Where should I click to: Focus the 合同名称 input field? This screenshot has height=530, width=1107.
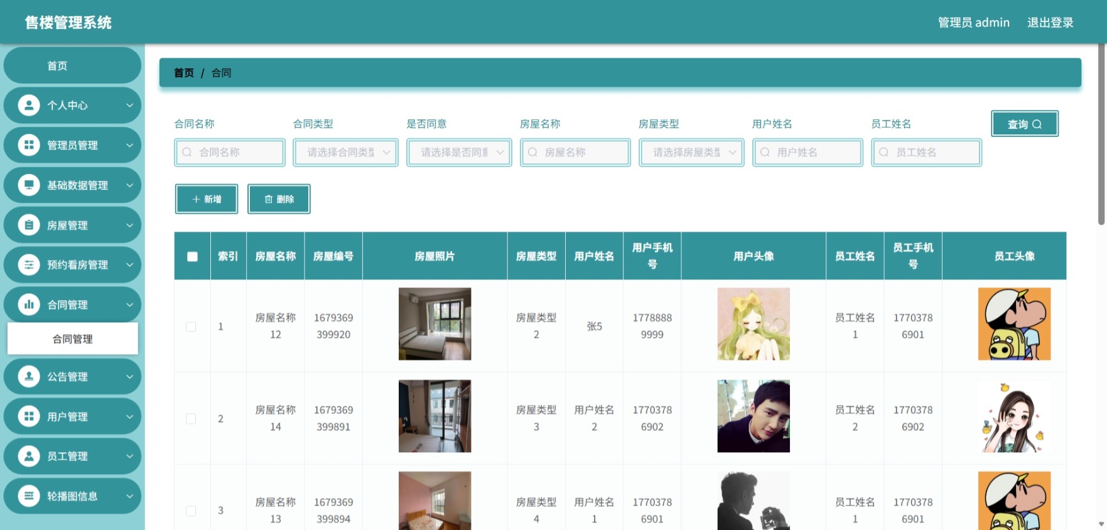(230, 152)
